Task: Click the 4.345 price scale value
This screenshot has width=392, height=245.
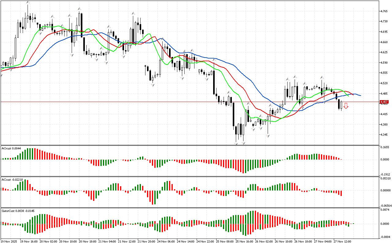Action: pyautogui.click(x=383, y=135)
